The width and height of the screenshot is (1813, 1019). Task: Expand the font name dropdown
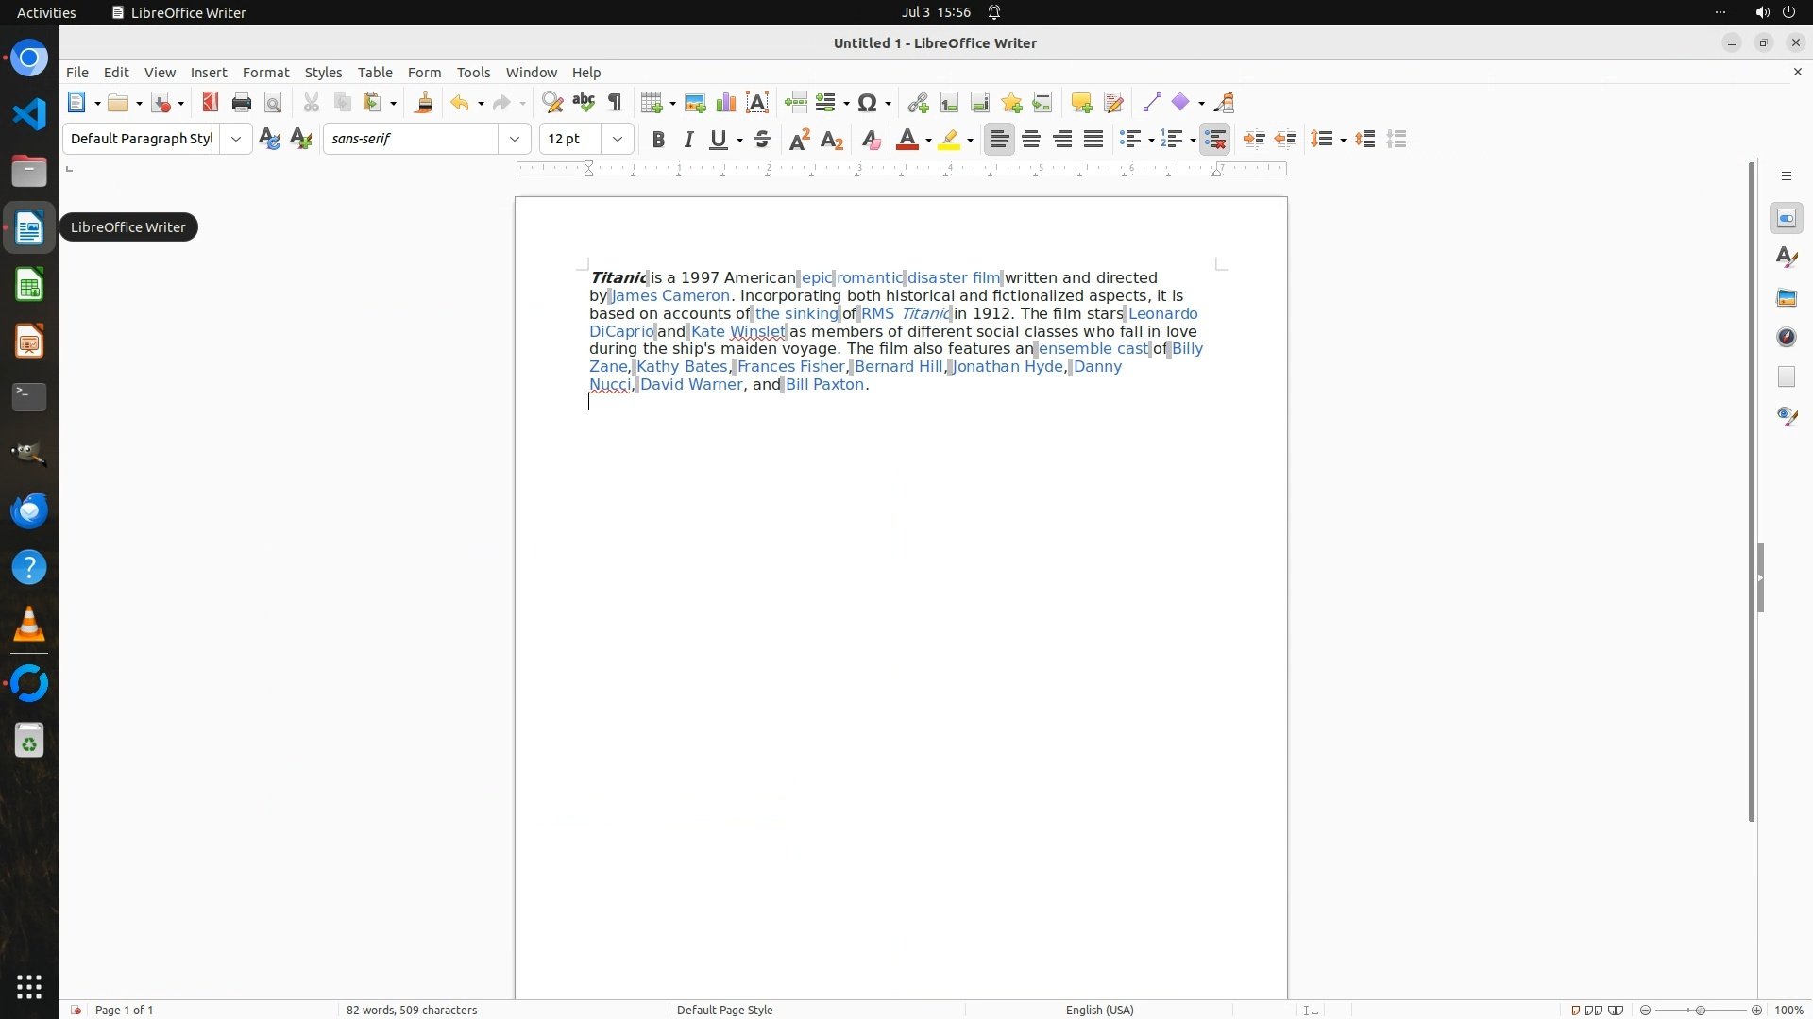point(515,140)
